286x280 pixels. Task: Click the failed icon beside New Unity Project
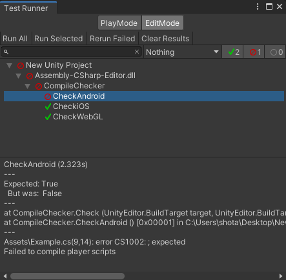(x=21, y=65)
